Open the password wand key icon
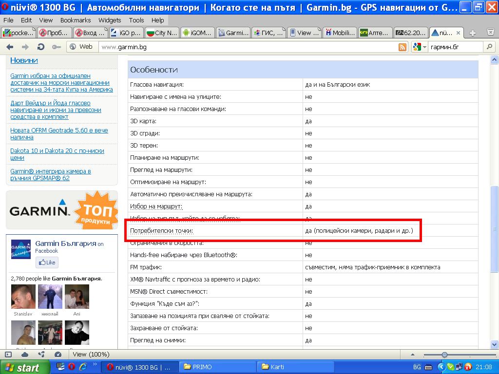499x374 pixels. 57,47
